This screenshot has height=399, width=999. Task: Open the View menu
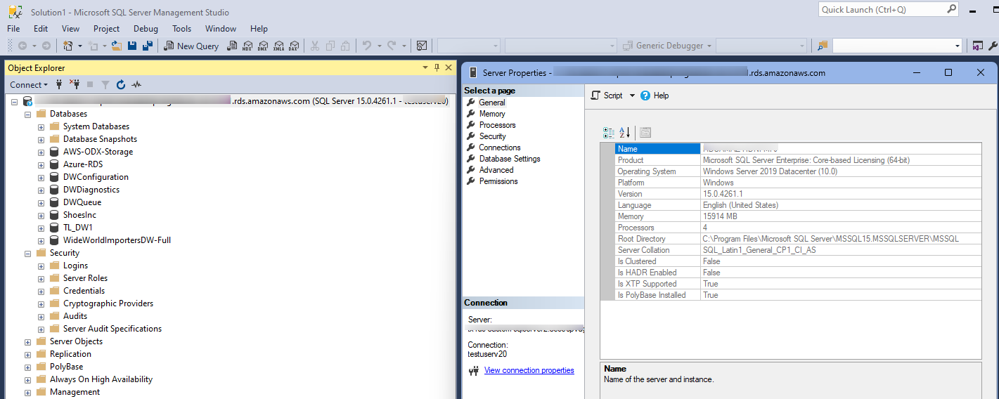tap(71, 29)
